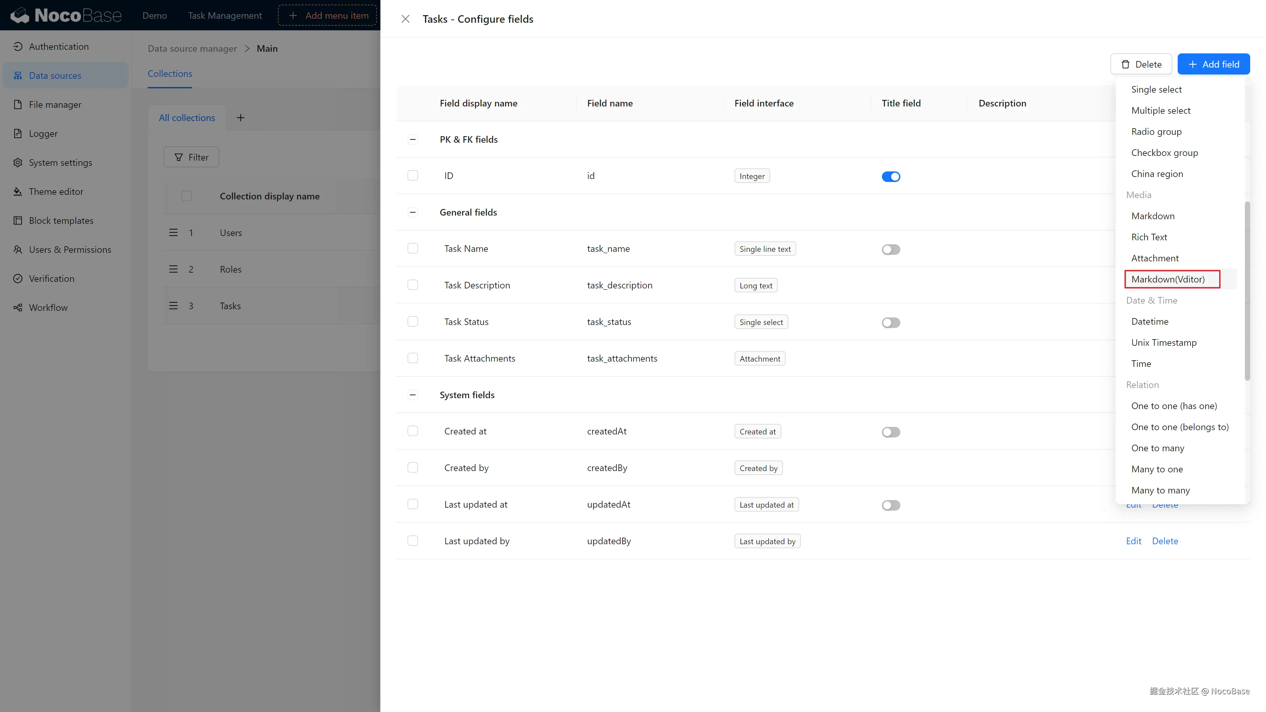Close the Configure fields drawer

pos(405,19)
